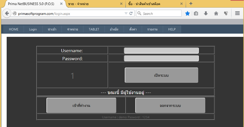Open the นำเข้า menu item

(x=52, y=29)
